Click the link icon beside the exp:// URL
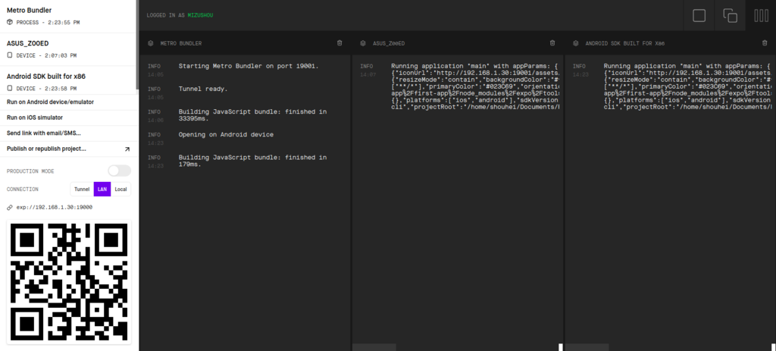Image resolution: width=776 pixels, height=351 pixels. [9, 208]
